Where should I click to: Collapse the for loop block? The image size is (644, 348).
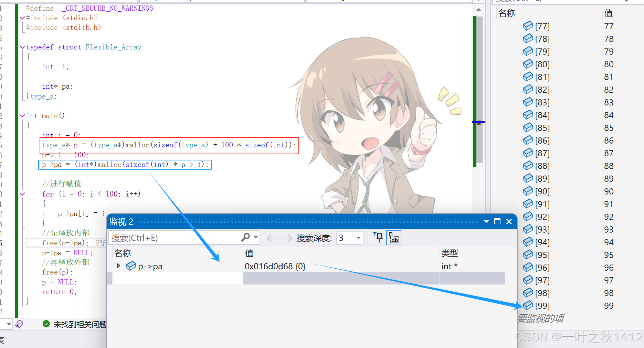pos(22,194)
